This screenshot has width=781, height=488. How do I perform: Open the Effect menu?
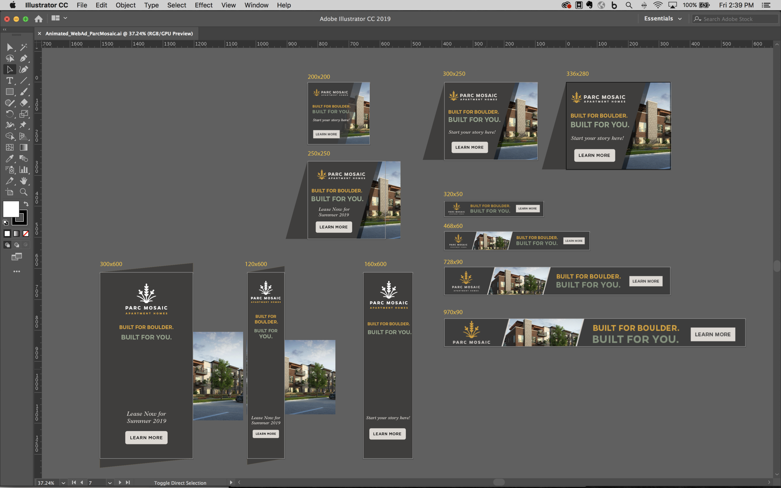(x=203, y=5)
